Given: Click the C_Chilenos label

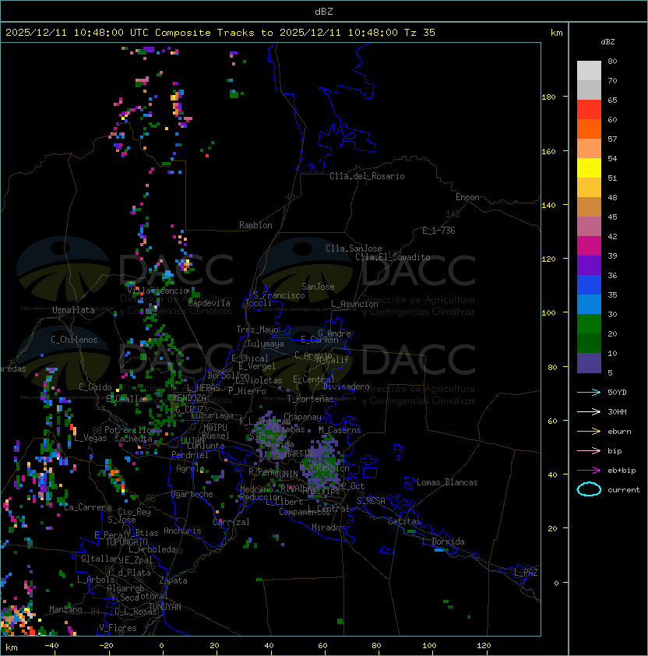Looking at the screenshot, I should (x=74, y=340).
